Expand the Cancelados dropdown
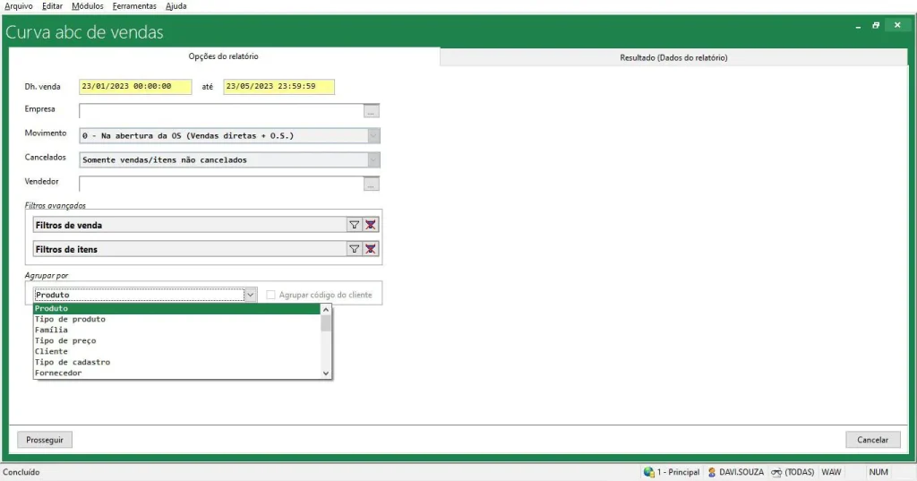 pos(373,160)
